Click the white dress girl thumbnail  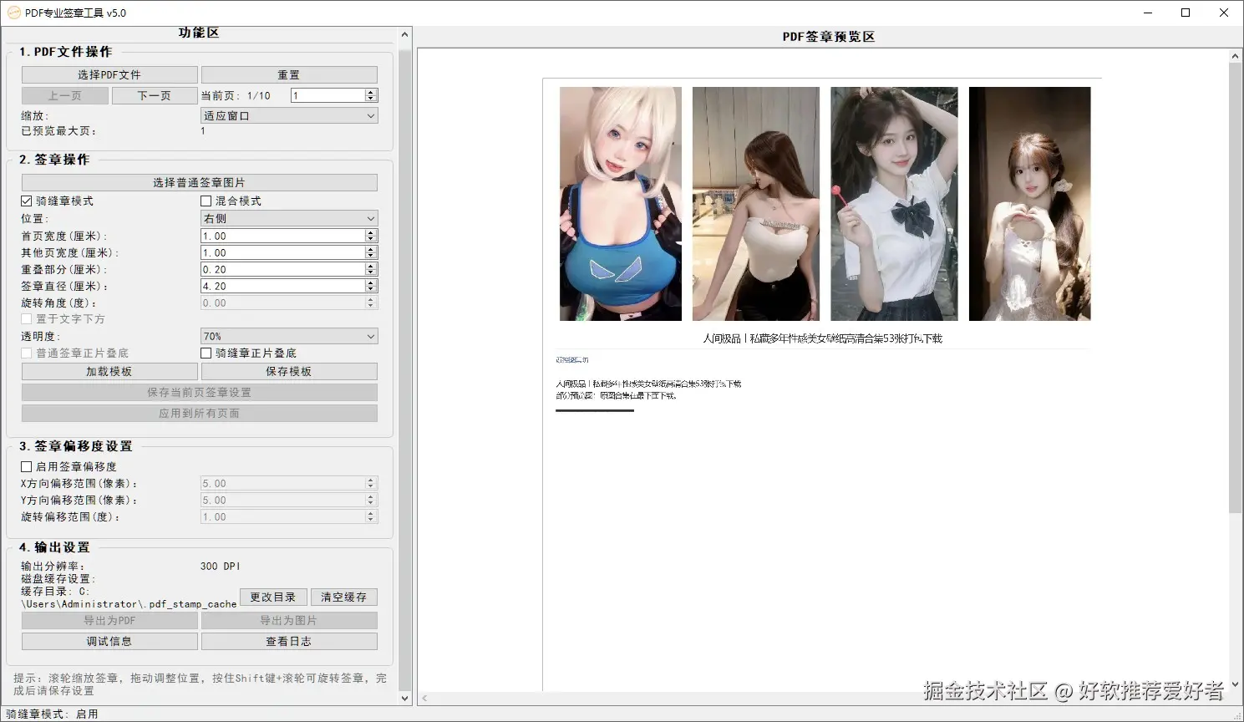click(x=1029, y=204)
